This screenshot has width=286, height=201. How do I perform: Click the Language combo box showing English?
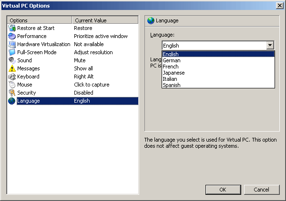pos(218,46)
